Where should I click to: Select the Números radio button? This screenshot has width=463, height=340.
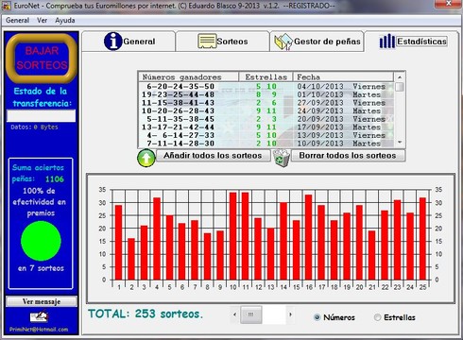[317, 317]
